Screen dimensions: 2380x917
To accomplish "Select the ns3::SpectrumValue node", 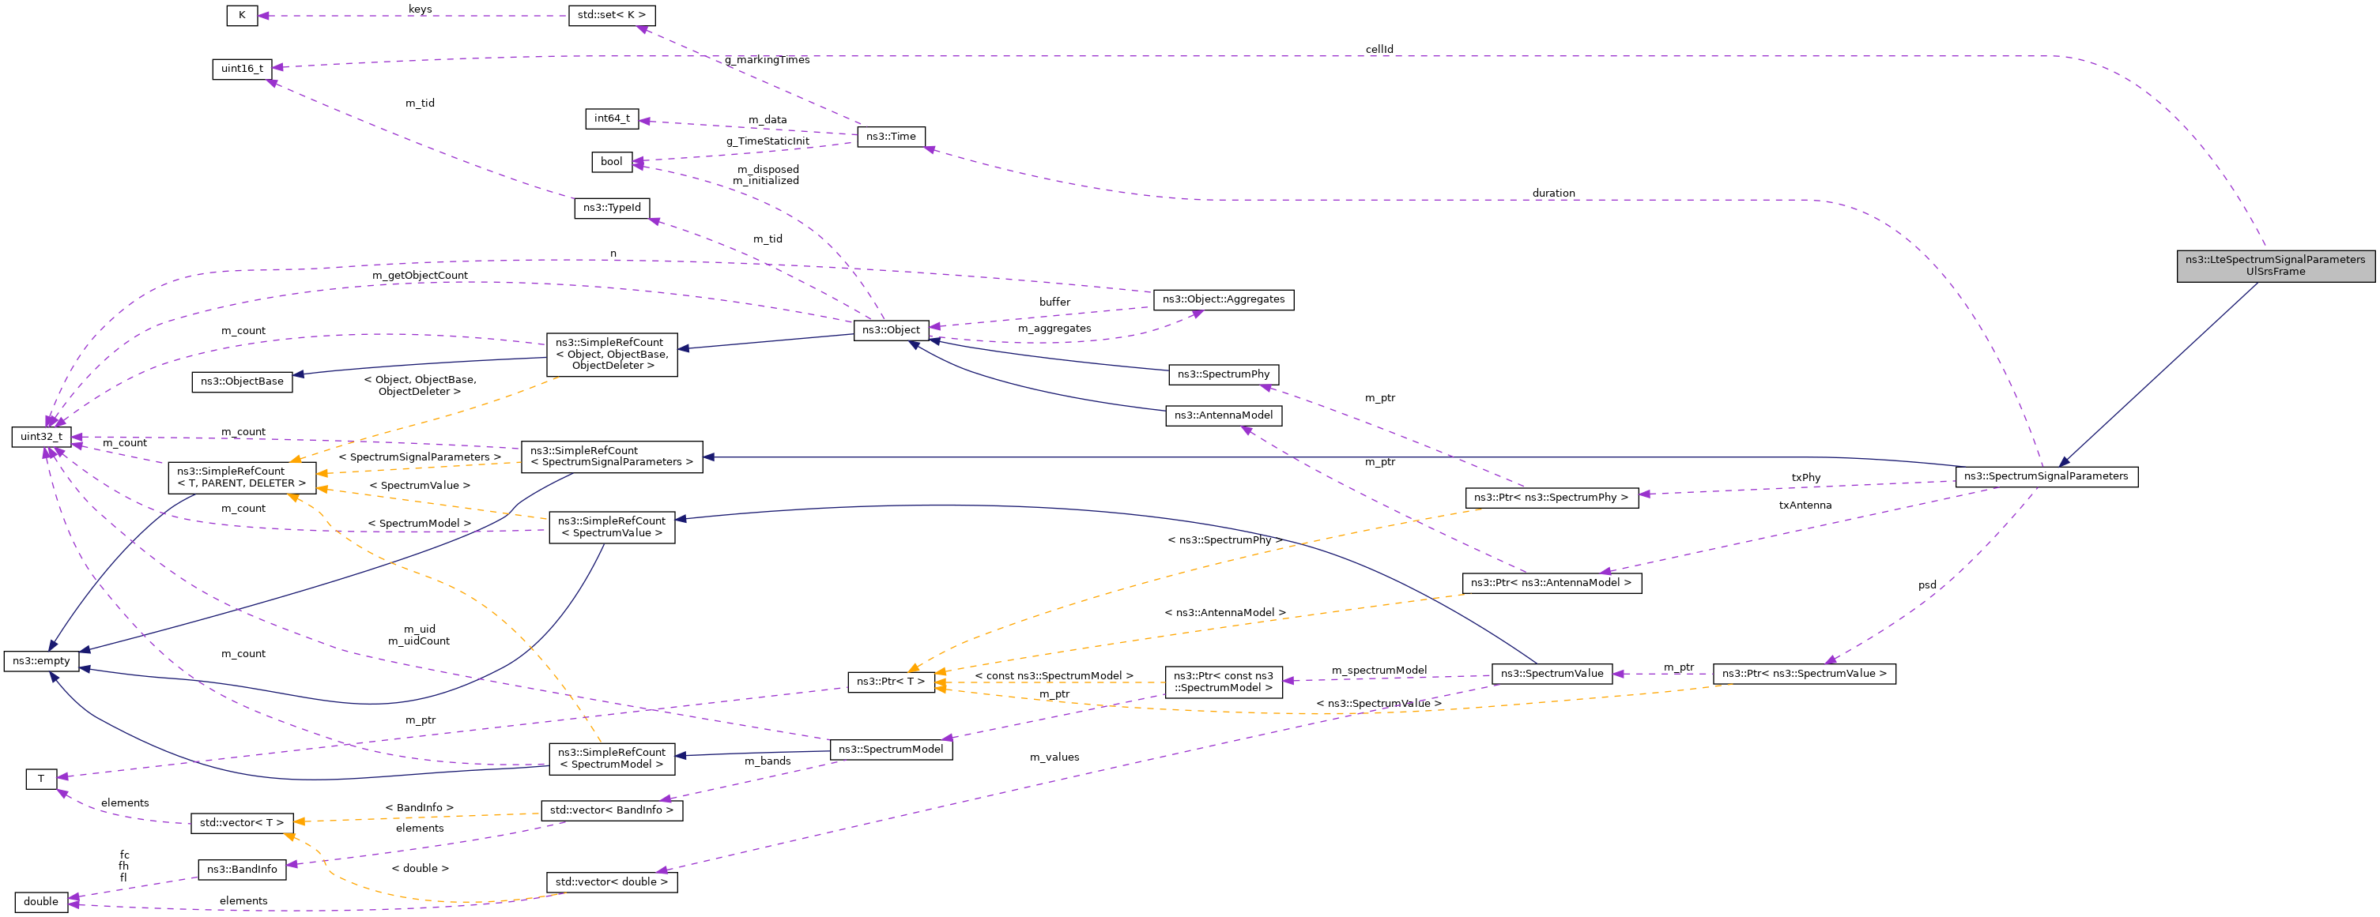I will [x=1552, y=675].
